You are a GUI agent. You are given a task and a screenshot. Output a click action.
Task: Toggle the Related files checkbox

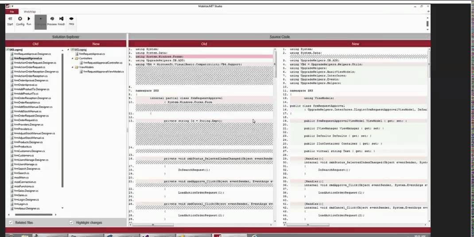point(11,222)
